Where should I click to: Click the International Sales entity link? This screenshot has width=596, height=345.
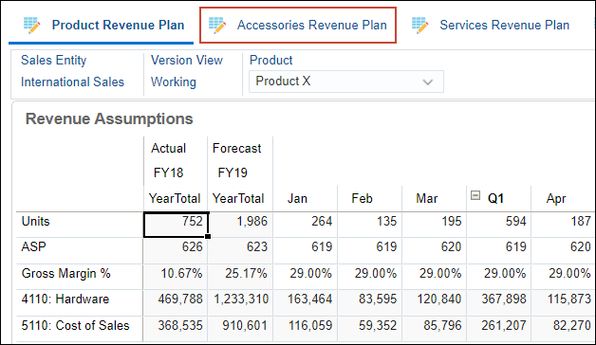coord(72,82)
